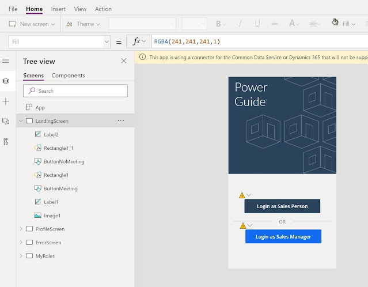Click the OR label on canvas

pyautogui.click(x=282, y=222)
